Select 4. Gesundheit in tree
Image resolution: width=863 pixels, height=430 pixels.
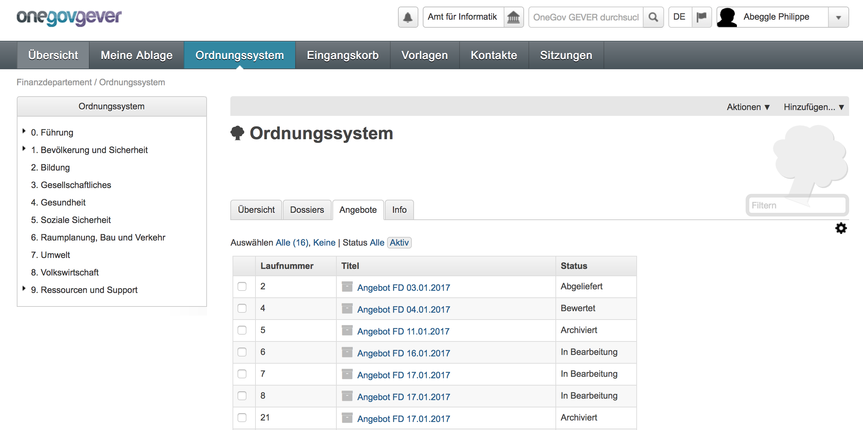(x=58, y=203)
